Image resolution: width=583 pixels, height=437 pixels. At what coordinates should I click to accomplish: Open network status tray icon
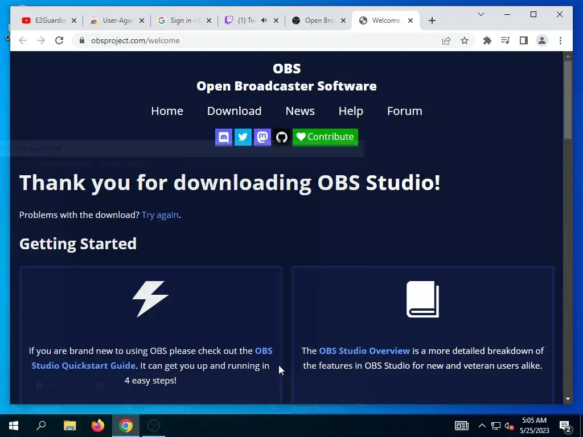[496, 426]
